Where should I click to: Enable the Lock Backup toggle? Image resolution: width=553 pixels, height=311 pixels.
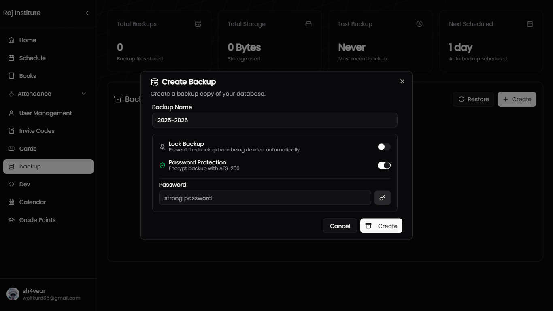point(384,147)
